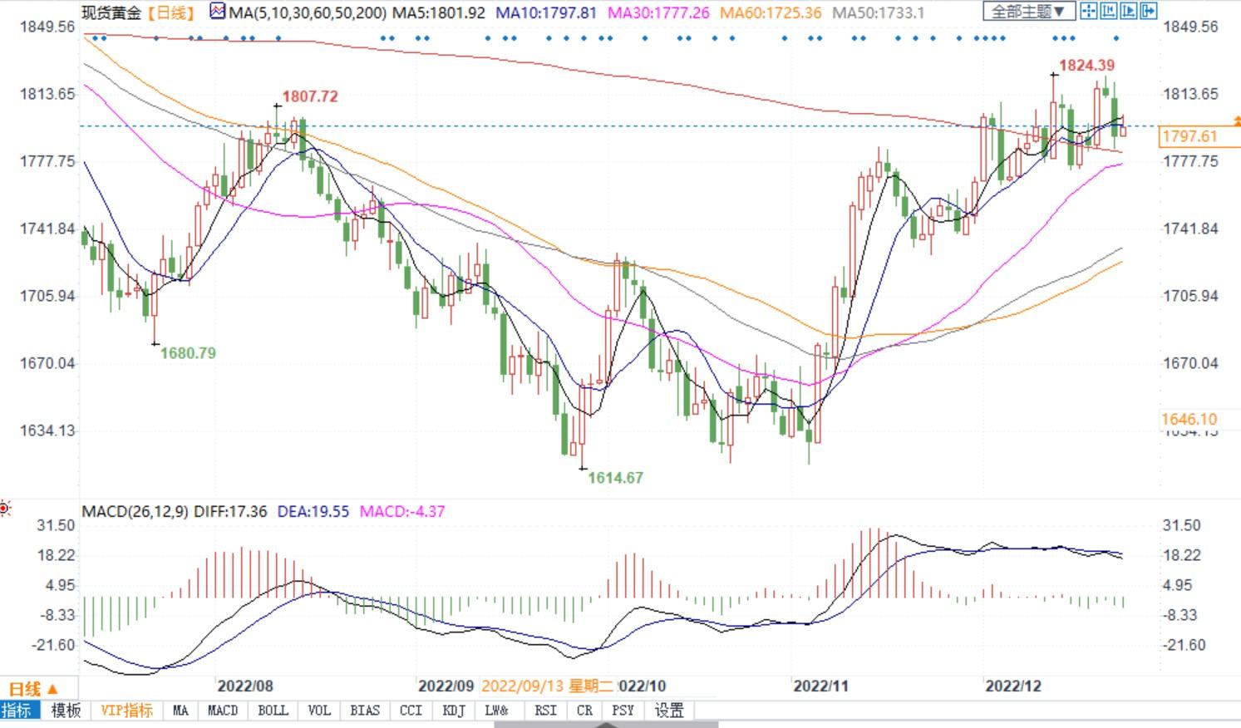Click the horizontal scrollbar thumb at bottom

click(606, 724)
